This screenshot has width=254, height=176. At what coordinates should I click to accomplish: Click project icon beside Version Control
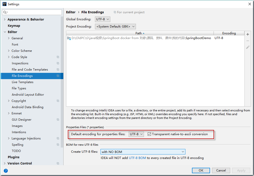[58, 163]
